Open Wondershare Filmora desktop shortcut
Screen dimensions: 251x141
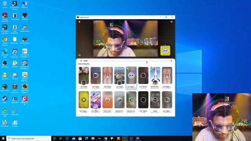point(15,5)
